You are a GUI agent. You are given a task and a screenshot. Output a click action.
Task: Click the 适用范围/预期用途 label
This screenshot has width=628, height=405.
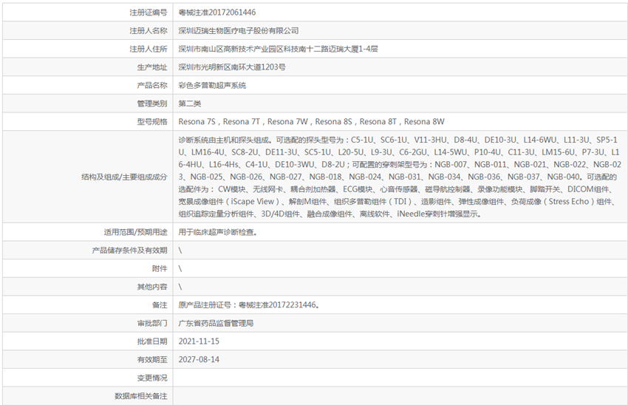pyautogui.click(x=136, y=232)
